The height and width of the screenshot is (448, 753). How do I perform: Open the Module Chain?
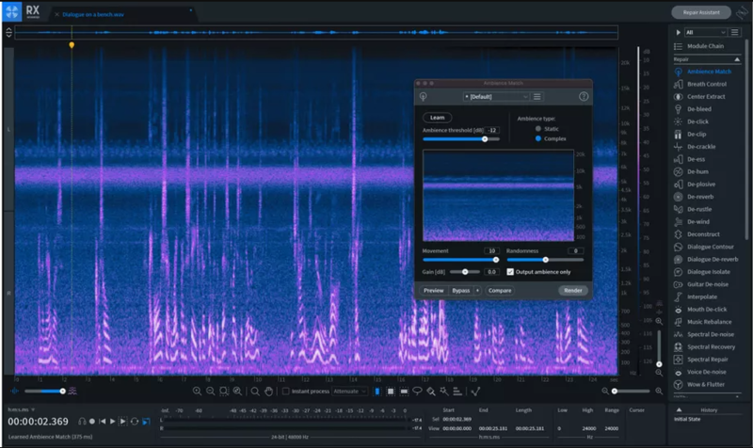(x=706, y=46)
